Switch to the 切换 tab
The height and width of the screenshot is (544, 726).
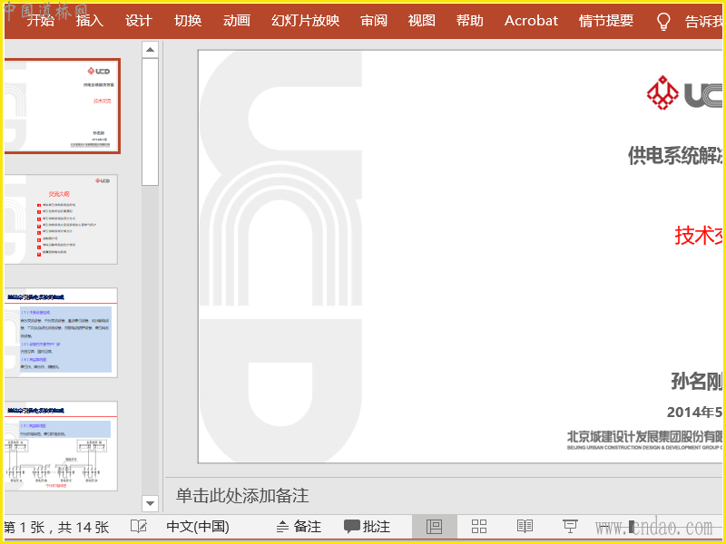click(x=188, y=21)
